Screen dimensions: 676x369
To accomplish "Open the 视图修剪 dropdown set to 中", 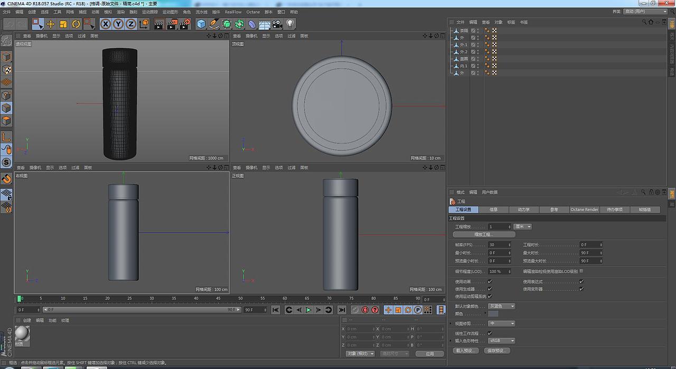I will [x=501, y=324].
